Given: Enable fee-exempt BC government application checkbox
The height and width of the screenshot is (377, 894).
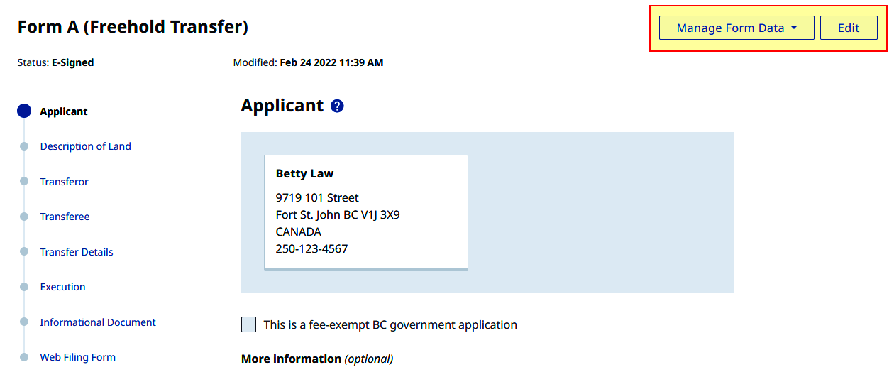Looking at the screenshot, I should point(248,324).
